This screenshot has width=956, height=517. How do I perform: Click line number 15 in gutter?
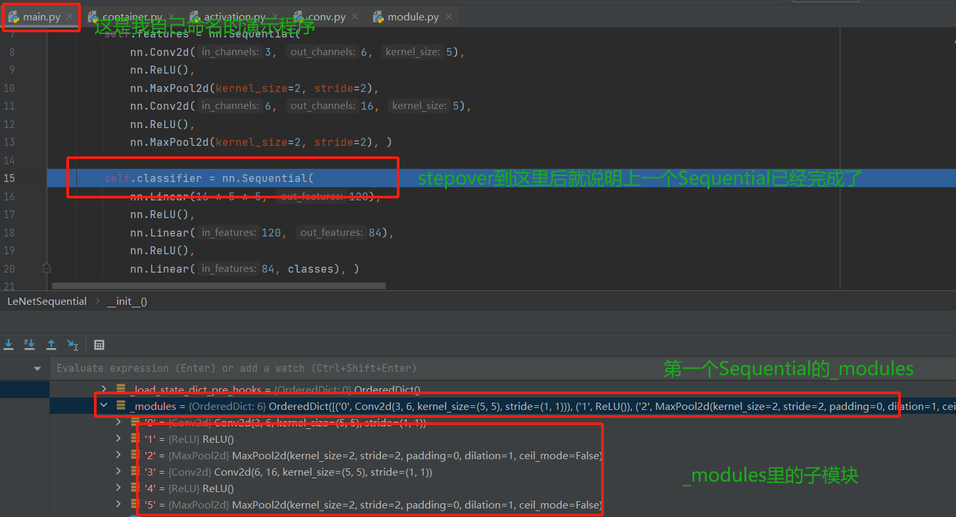(x=9, y=178)
